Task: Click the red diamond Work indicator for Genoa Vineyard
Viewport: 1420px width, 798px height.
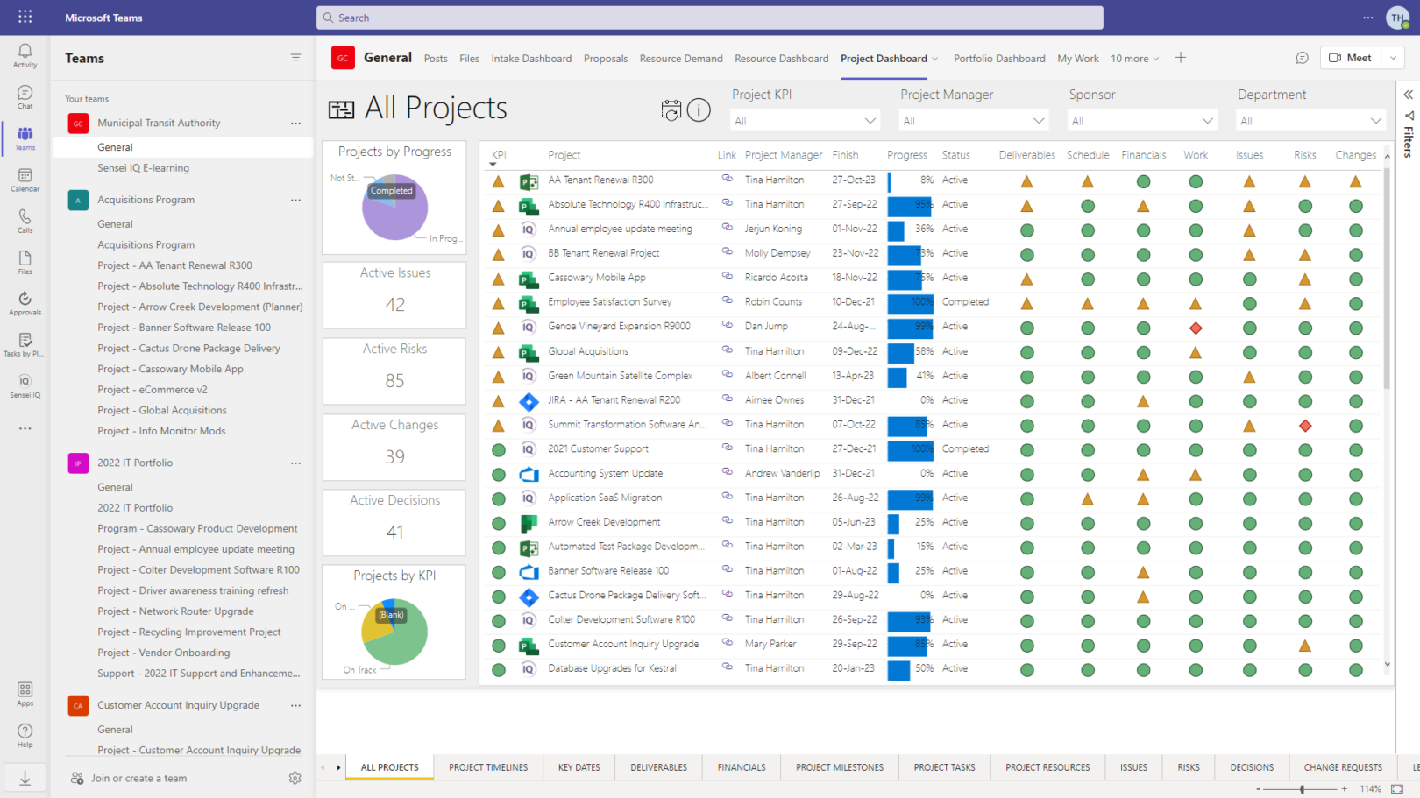Action: 1195,328
